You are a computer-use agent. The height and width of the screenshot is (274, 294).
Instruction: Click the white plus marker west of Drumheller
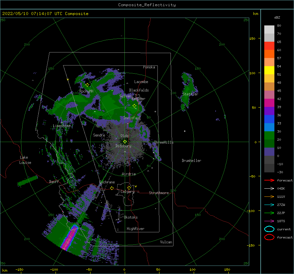(x=185, y=131)
